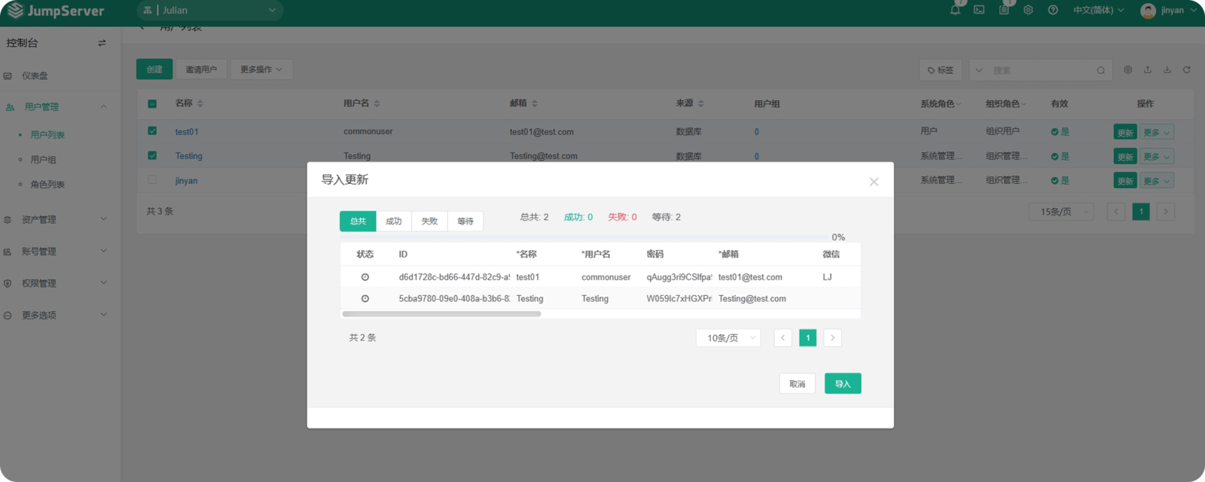The width and height of the screenshot is (1205, 482).
Task: Open the web terminal icon
Action: pos(979,10)
